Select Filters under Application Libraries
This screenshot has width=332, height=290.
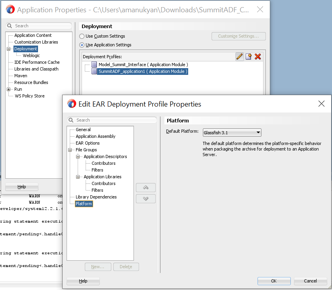tap(97, 190)
